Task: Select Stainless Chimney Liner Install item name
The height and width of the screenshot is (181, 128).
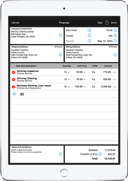Action: pyautogui.click(x=34, y=86)
